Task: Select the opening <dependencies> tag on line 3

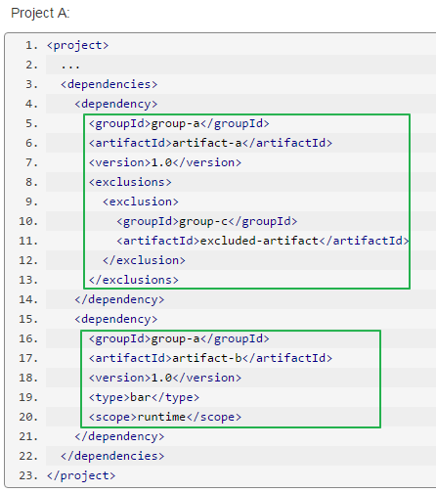Action: [x=109, y=84]
